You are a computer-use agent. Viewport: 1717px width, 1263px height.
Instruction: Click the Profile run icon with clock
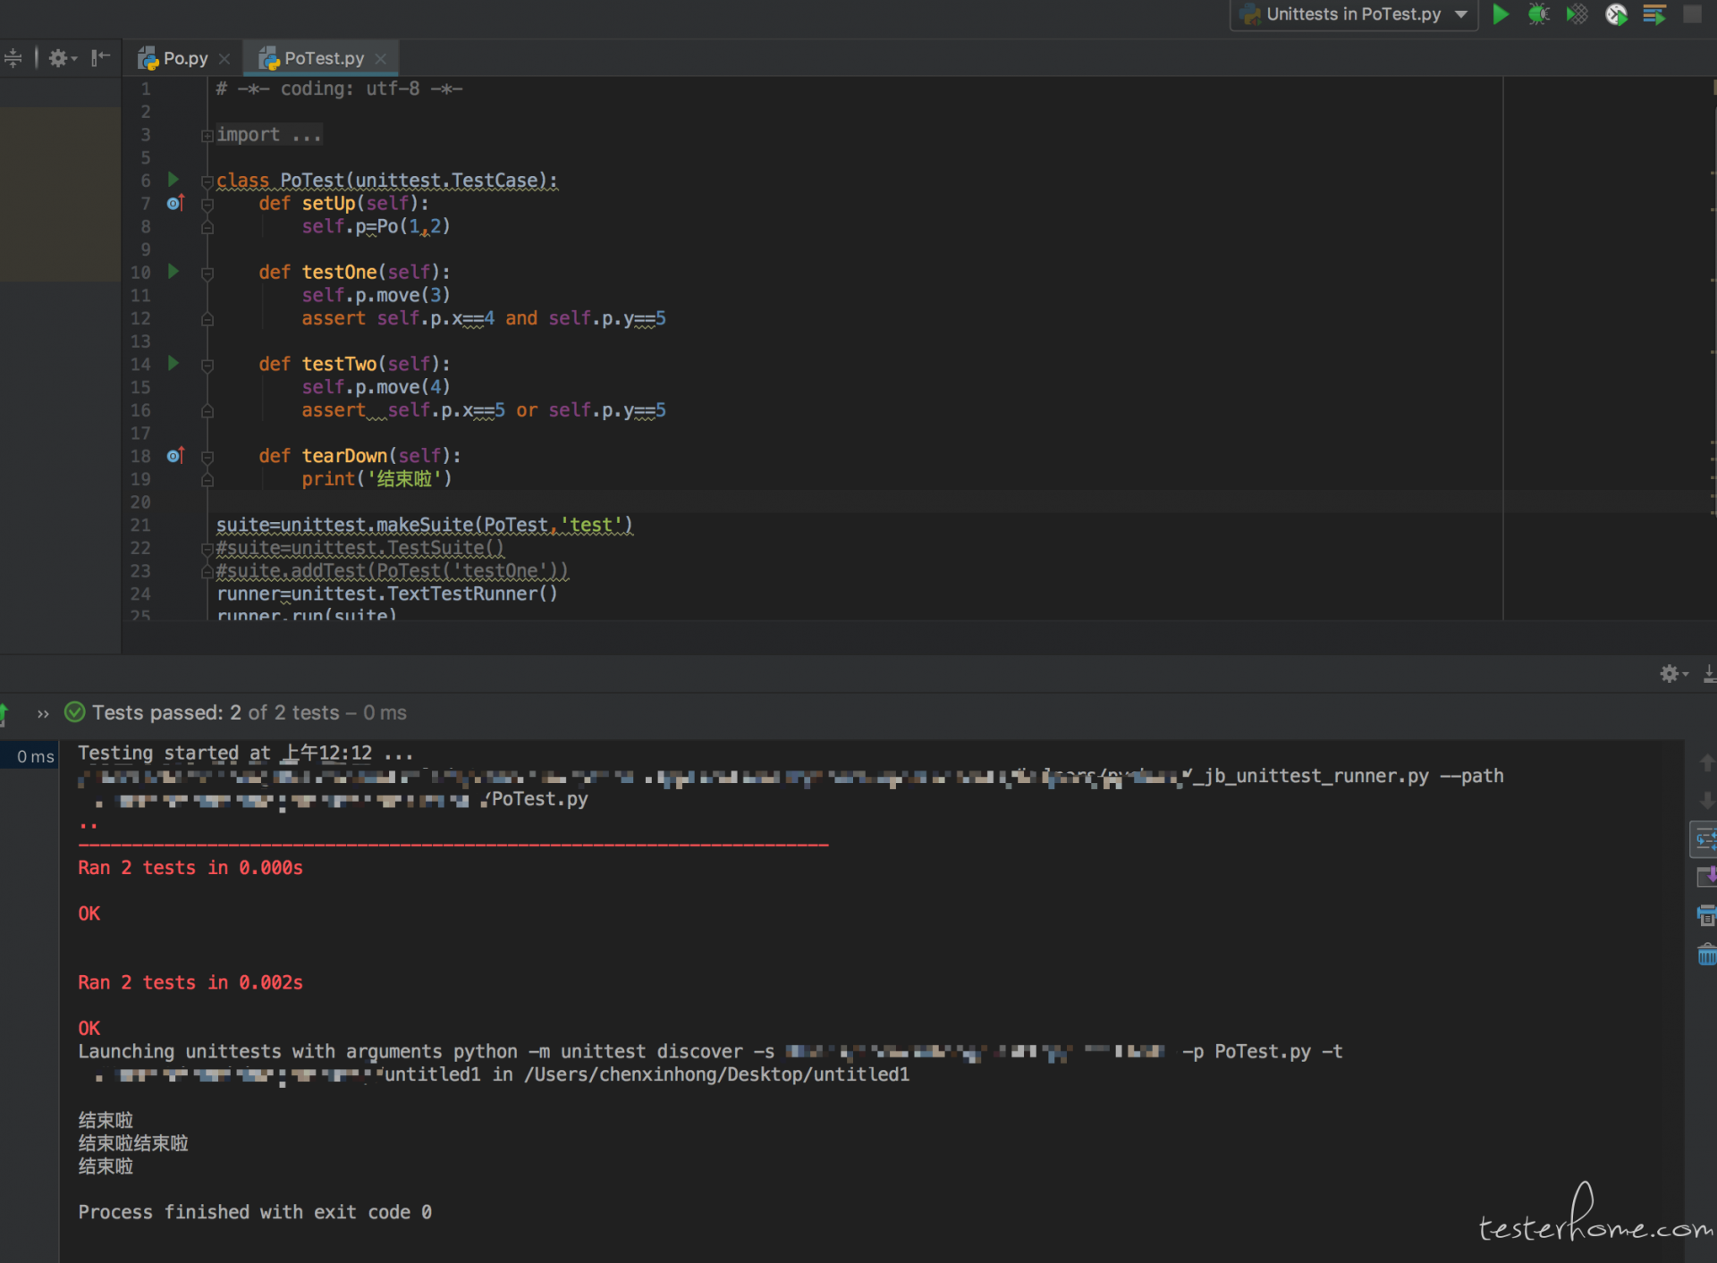1616,14
